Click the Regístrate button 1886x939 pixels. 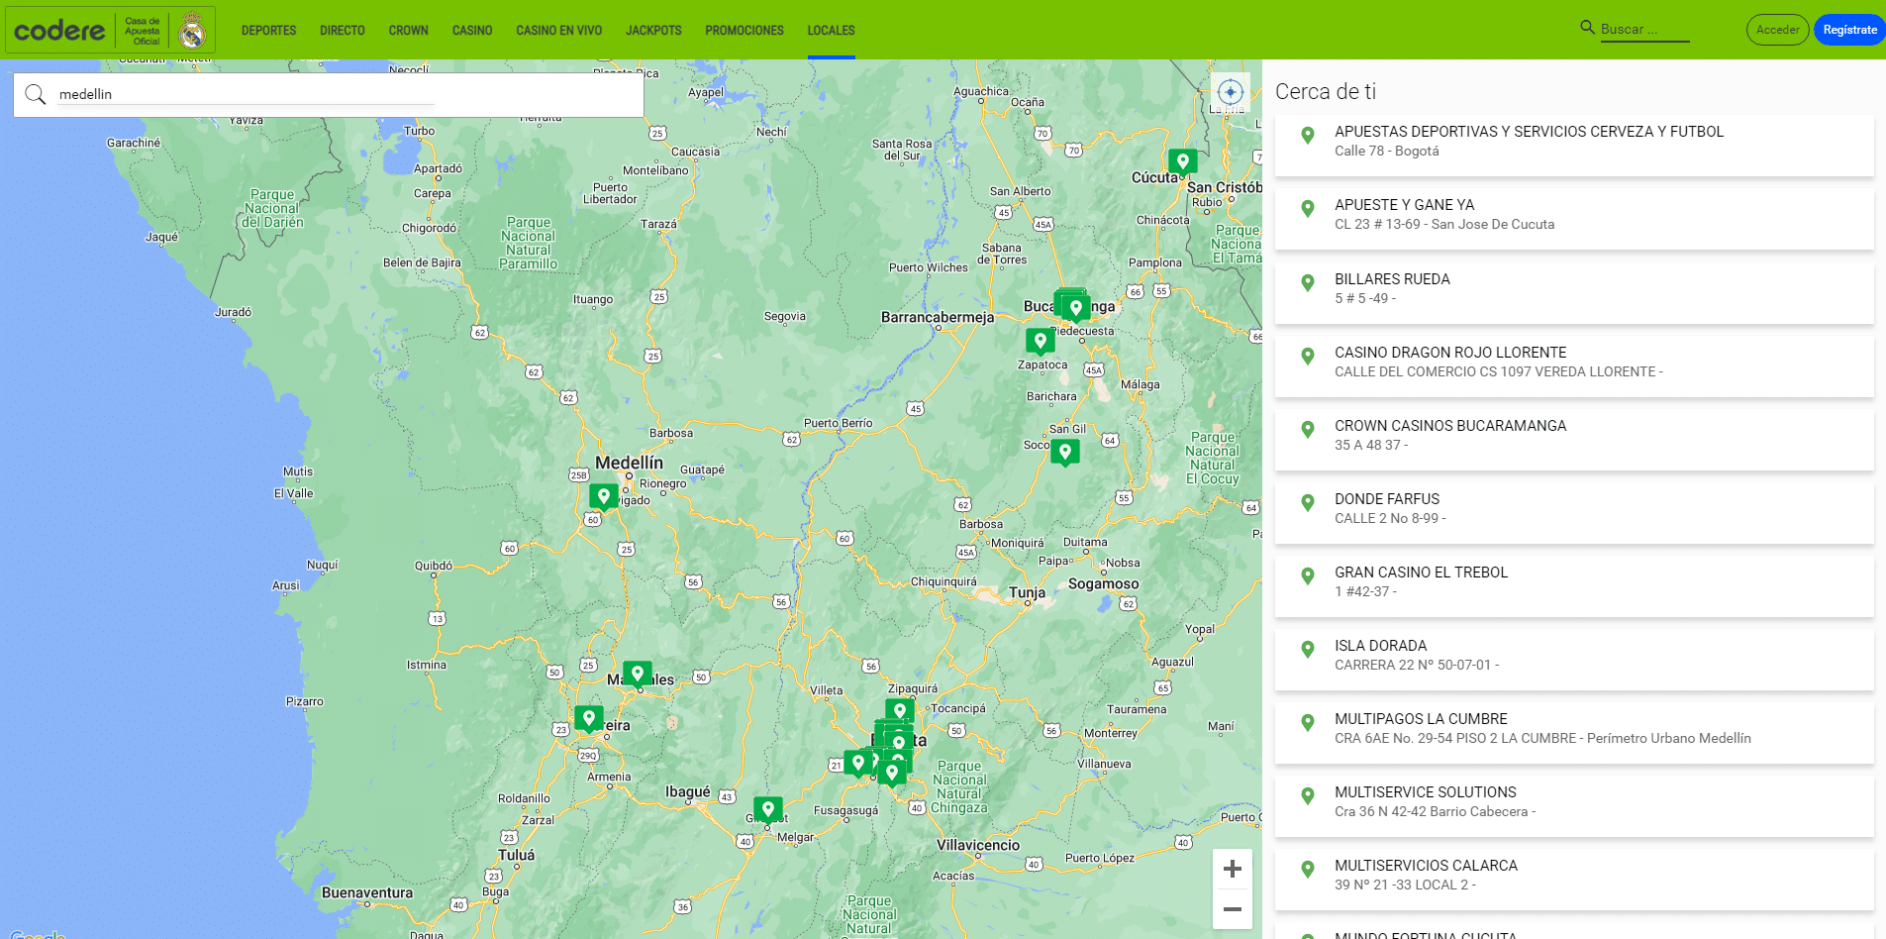(1849, 29)
